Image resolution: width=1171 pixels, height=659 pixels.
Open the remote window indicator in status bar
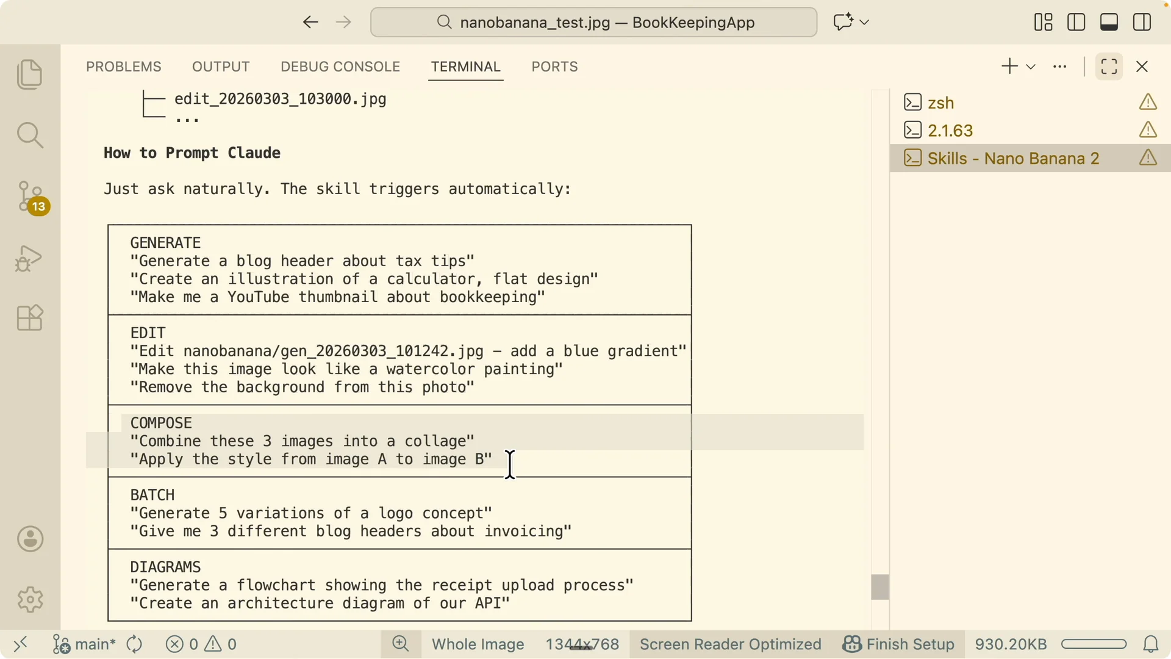pyautogui.click(x=21, y=644)
